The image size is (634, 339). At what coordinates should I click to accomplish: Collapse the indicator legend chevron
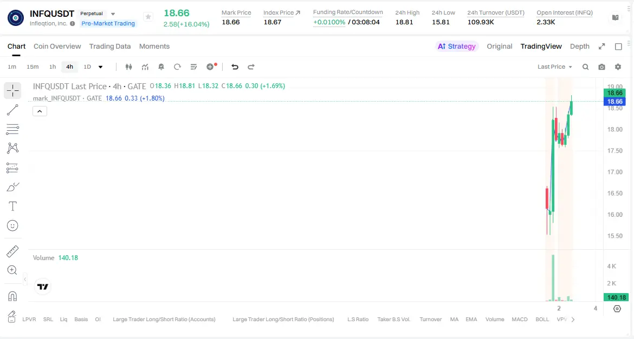[40, 111]
